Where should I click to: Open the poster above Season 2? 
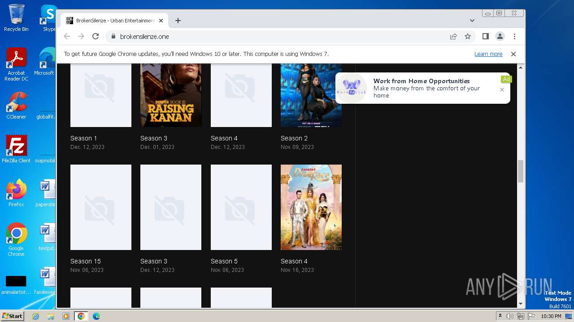[311, 95]
